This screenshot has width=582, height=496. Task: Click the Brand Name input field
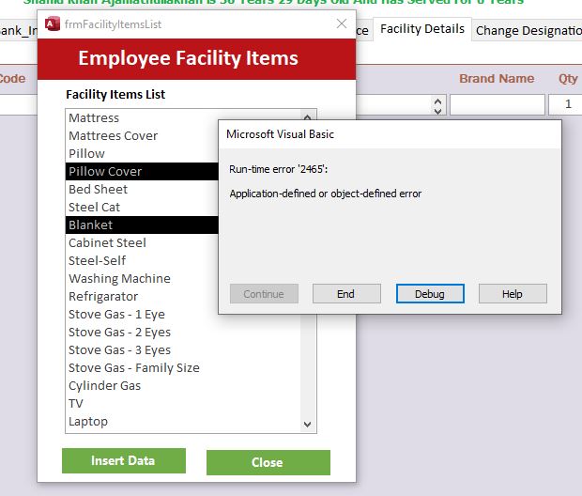tap(498, 104)
